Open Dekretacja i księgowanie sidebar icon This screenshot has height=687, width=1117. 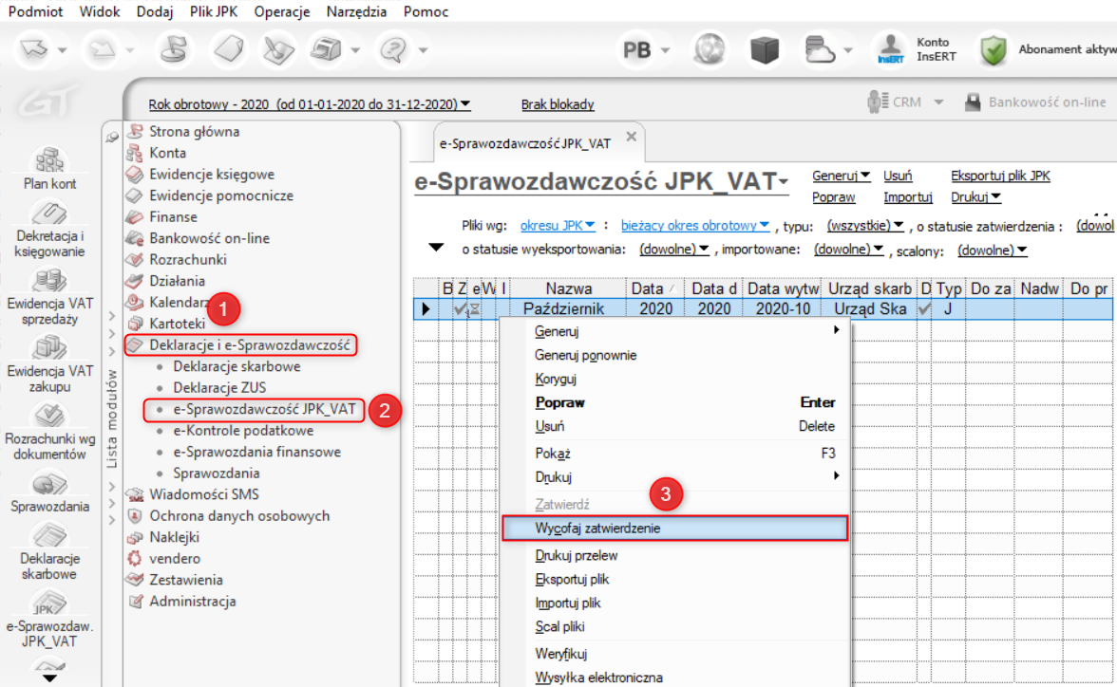click(49, 213)
